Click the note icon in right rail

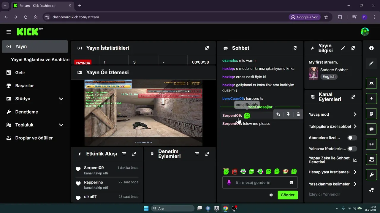tap(371, 114)
